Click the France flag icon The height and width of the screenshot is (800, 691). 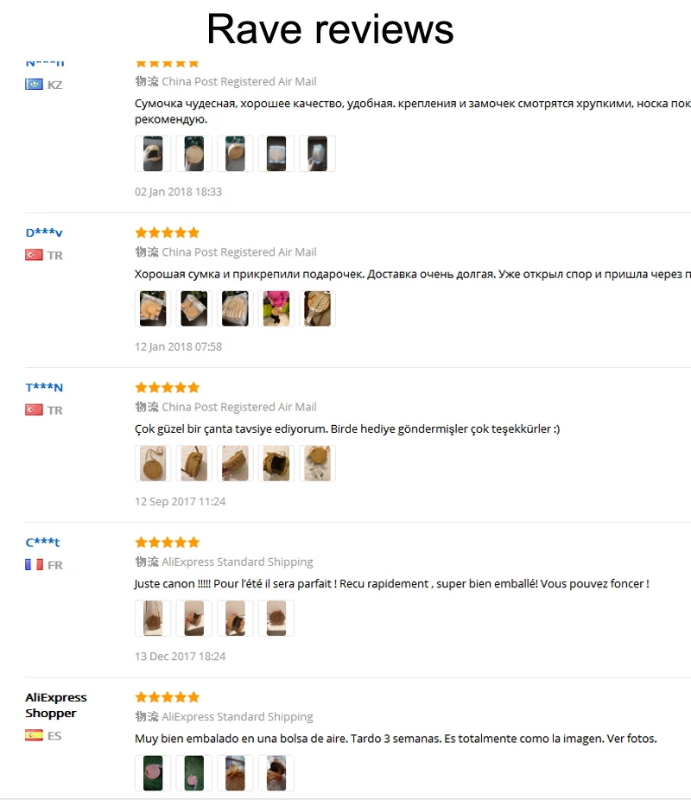point(34,564)
